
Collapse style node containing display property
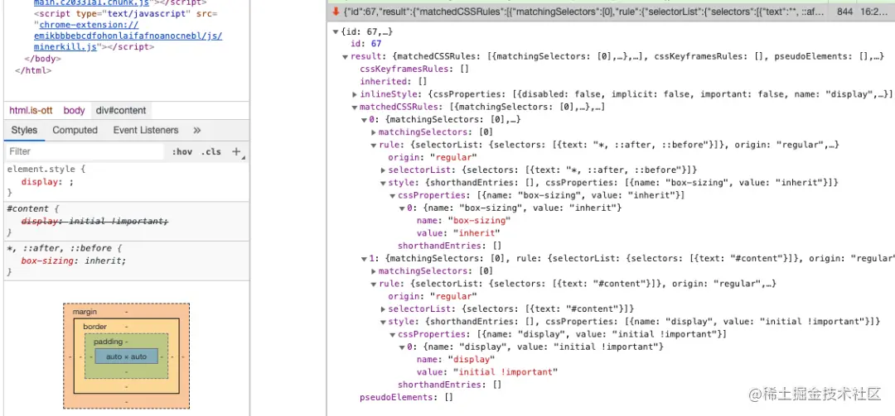pos(383,322)
